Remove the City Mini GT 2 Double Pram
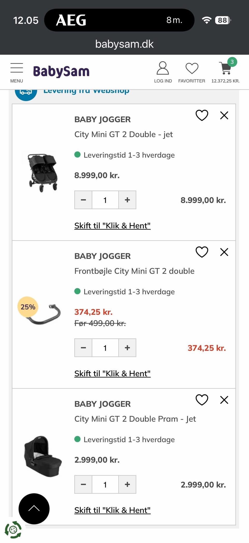Image resolution: width=249 pixels, height=543 pixels. pyautogui.click(x=224, y=400)
